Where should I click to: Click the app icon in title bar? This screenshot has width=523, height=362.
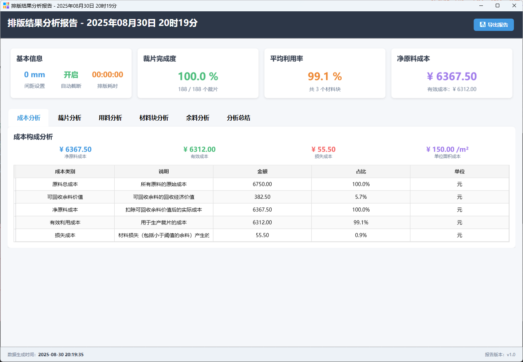point(6,6)
